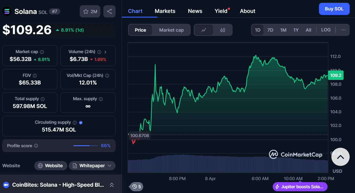Click the Buy SOL button
Image resolution: width=355 pixels, height=193 pixels.
click(x=334, y=9)
